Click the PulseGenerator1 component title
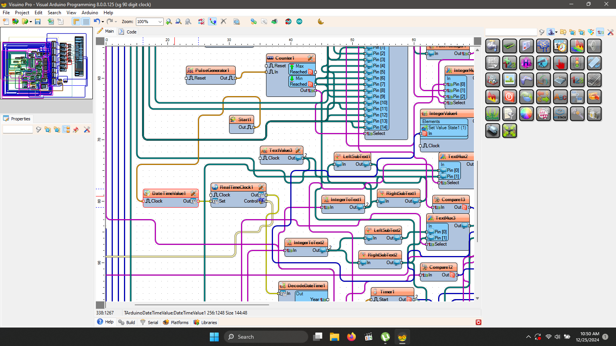This screenshot has height=346, width=616. tap(212, 70)
